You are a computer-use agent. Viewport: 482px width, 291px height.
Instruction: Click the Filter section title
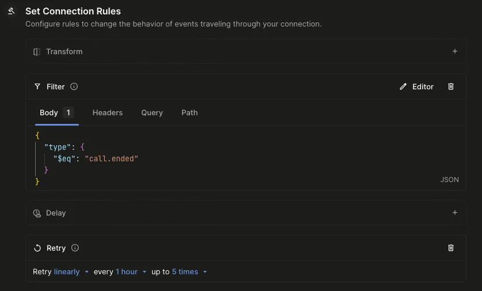pos(56,87)
